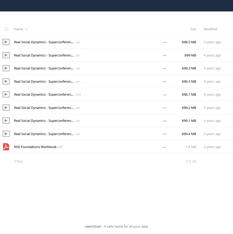Open the Superconference video sized 699 MB
The height and width of the screenshot is (234, 233).
[47, 55]
